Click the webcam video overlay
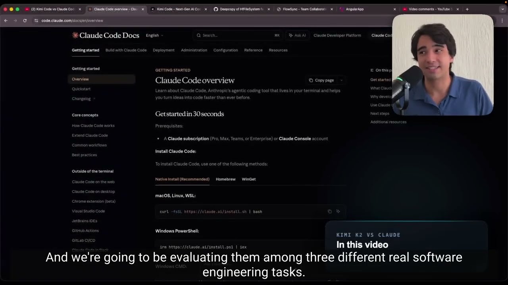The image size is (508, 285). click(443, 65)
